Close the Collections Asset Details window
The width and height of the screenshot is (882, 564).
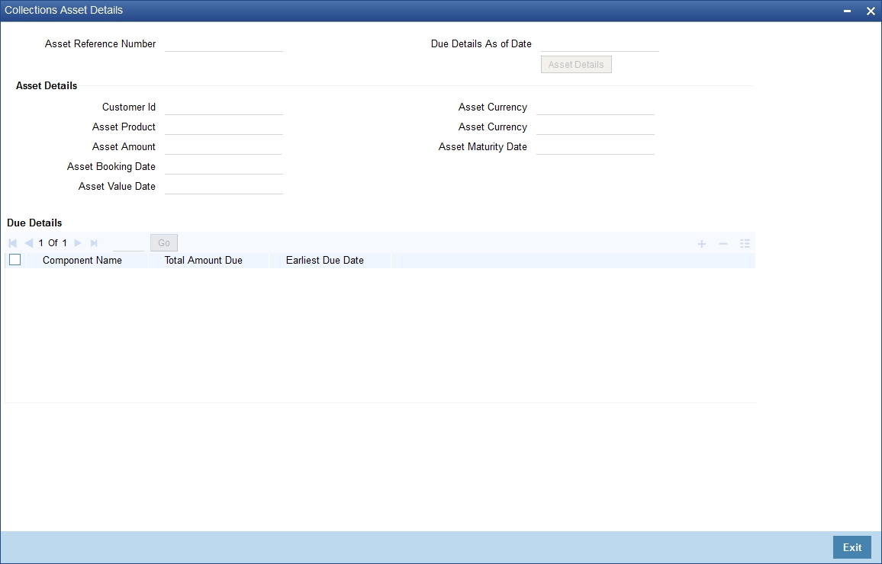871,11
